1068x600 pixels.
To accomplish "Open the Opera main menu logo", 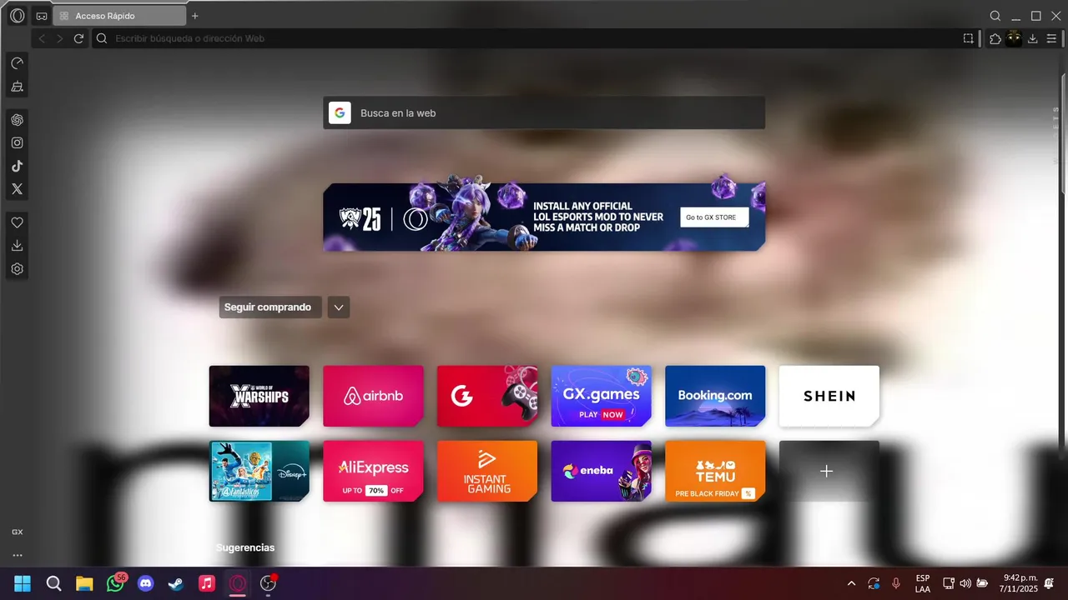I will pos(17,16).
